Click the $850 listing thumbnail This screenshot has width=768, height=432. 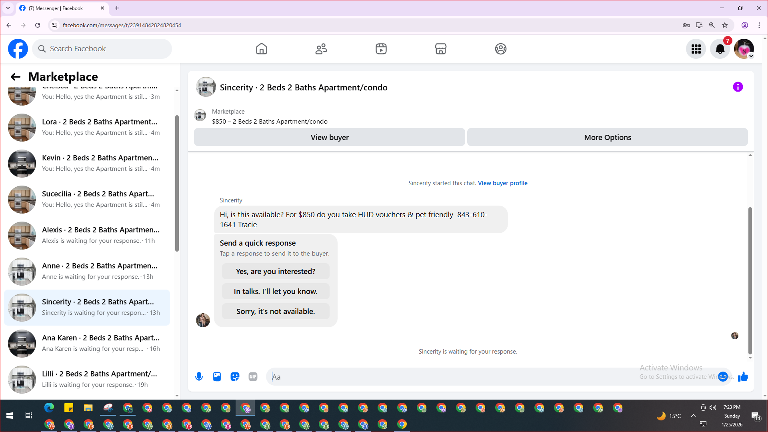coord(200,116)
